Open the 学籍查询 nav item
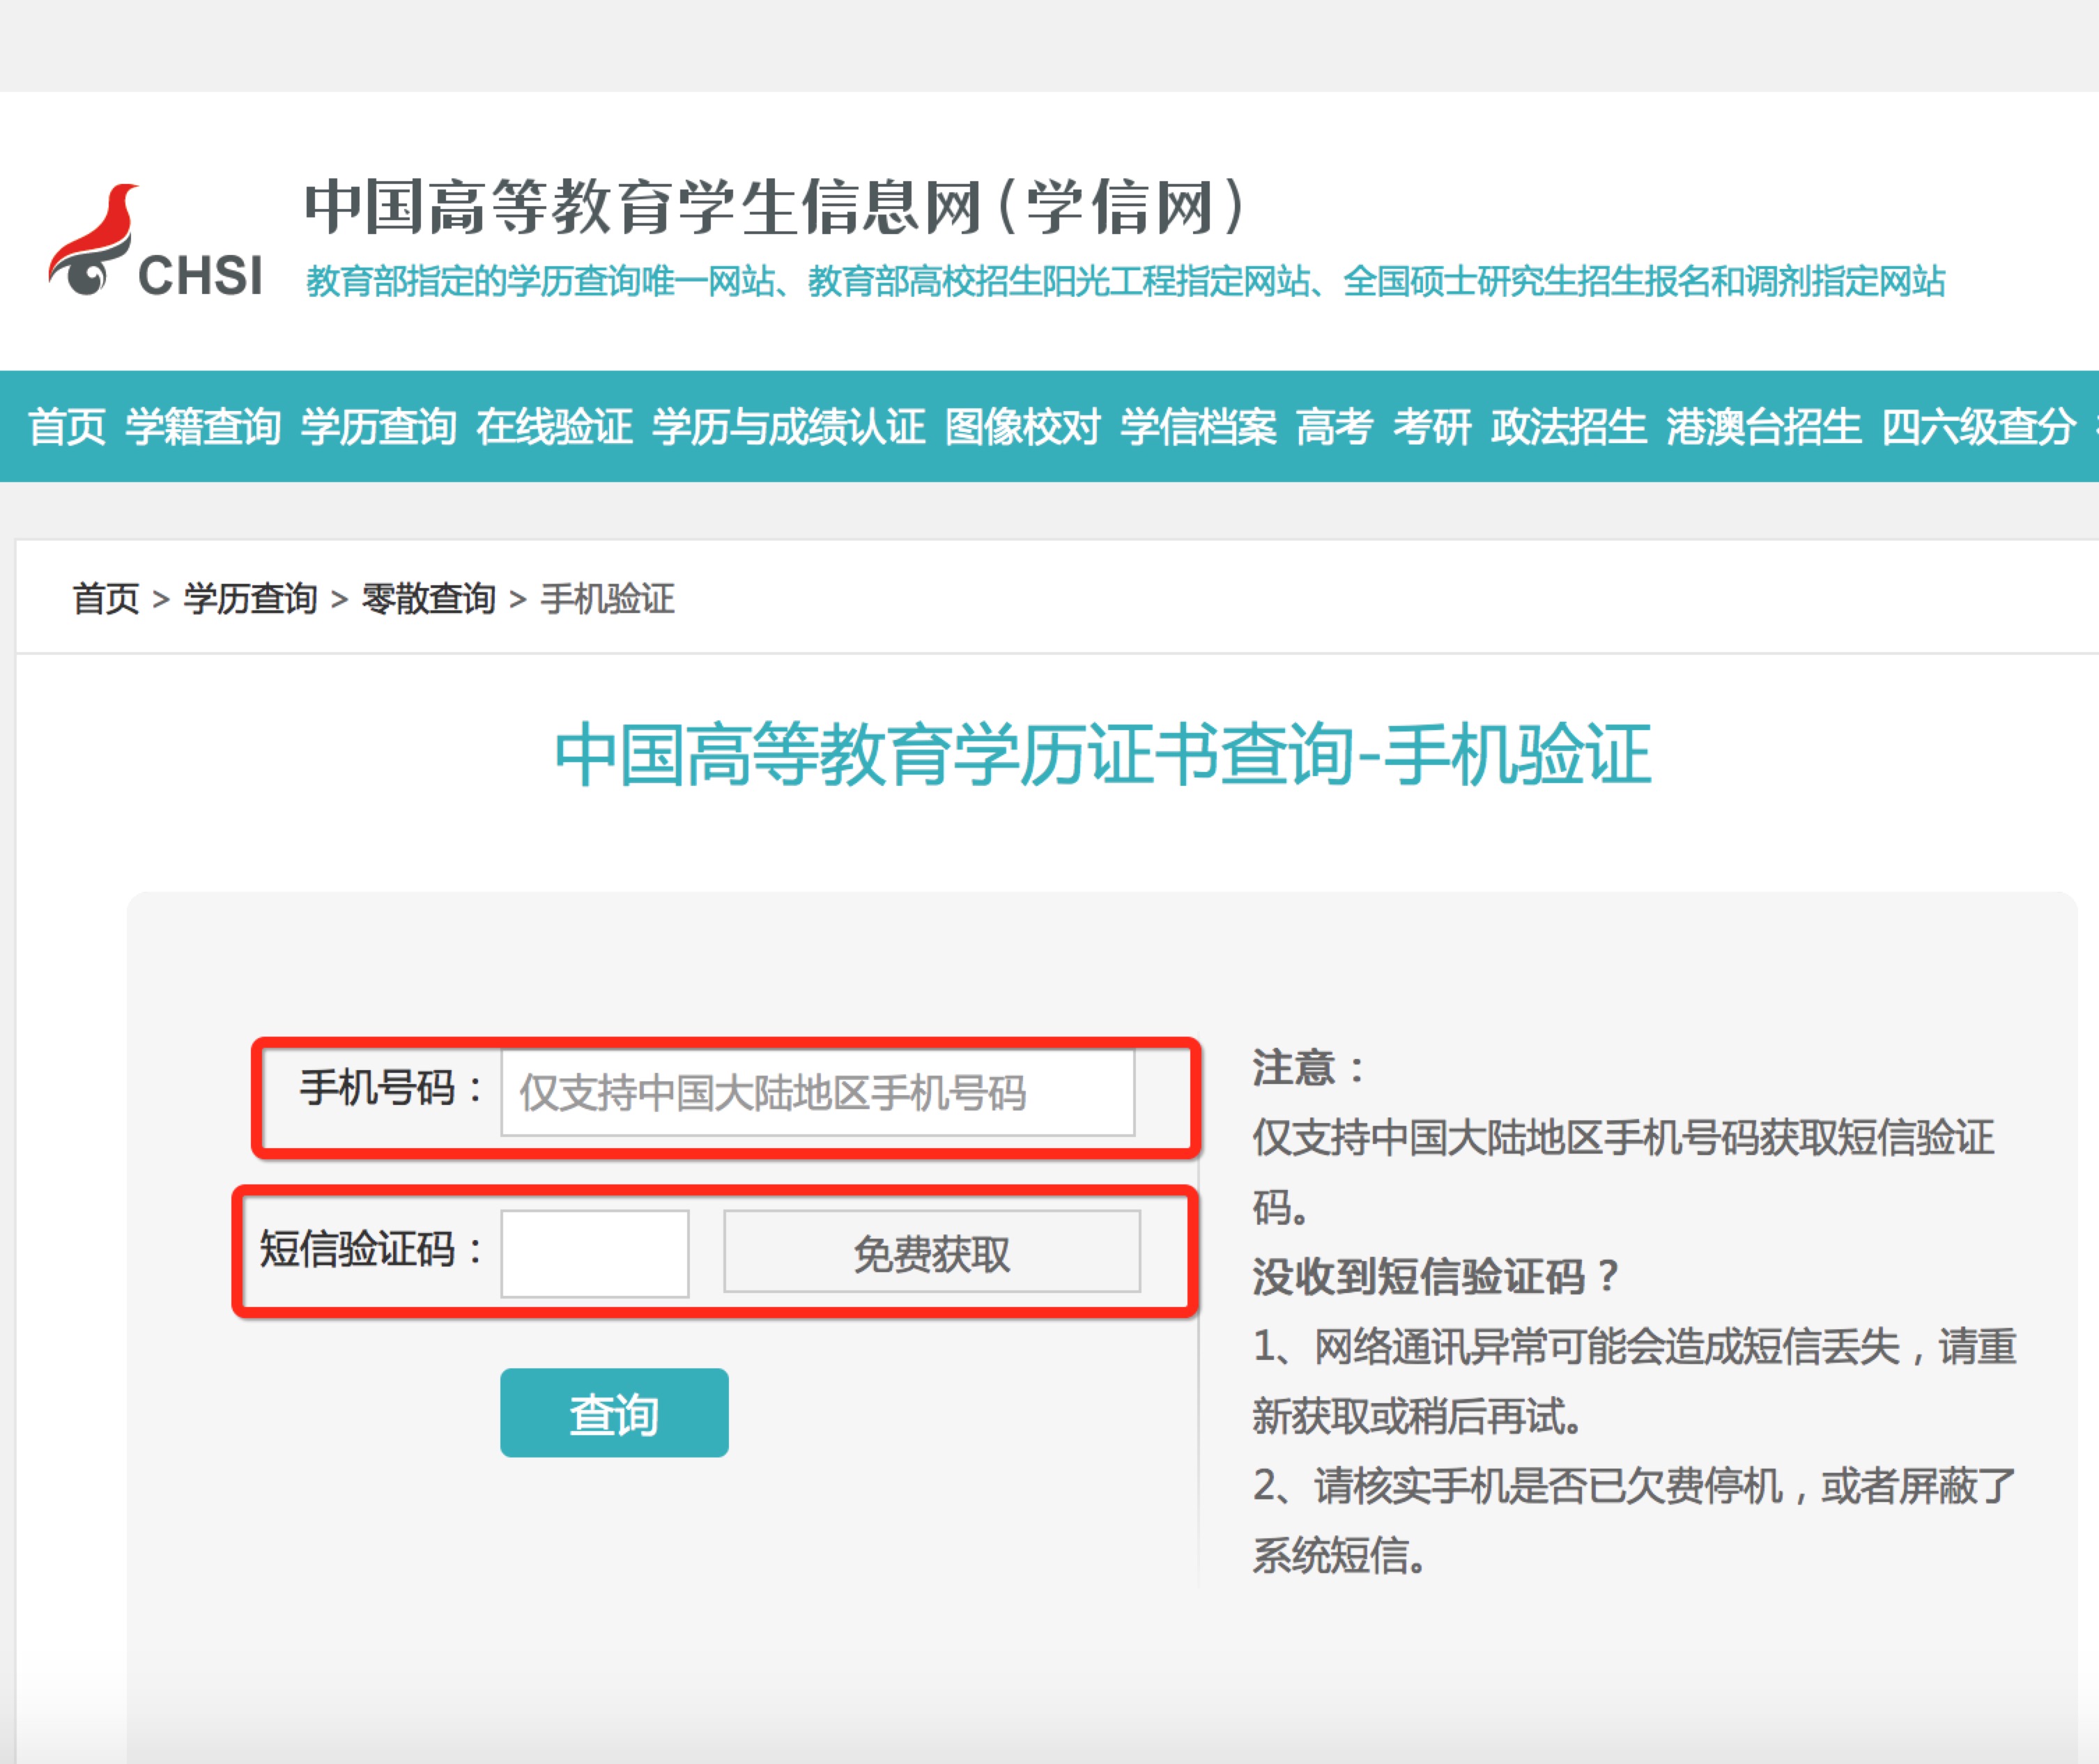 203,427
